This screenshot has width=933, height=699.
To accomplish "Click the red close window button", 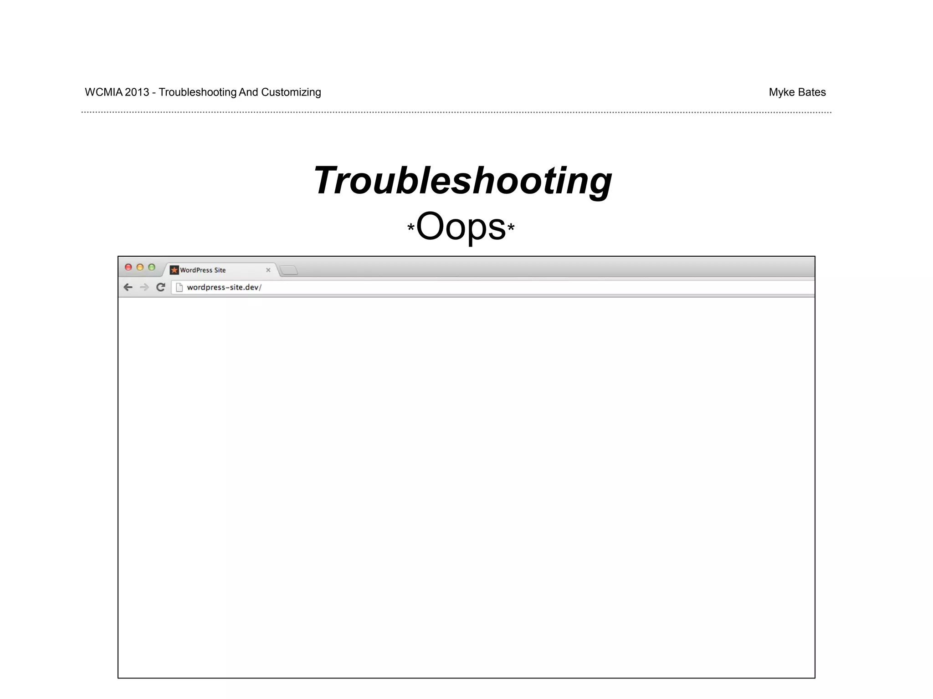I will point(128,267).
